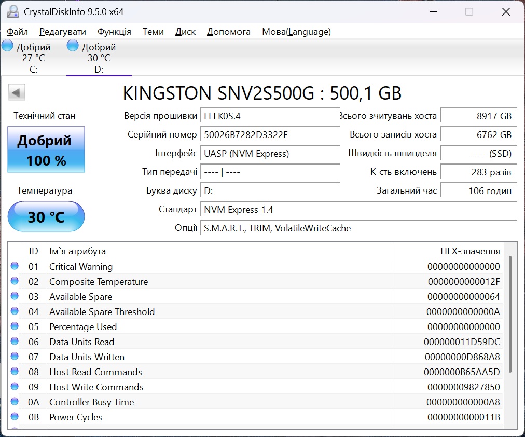Select the Host Write Commands attribute name
Viewport: 525px width, 437px height.
pyautogui.click(x=96, y=387)
